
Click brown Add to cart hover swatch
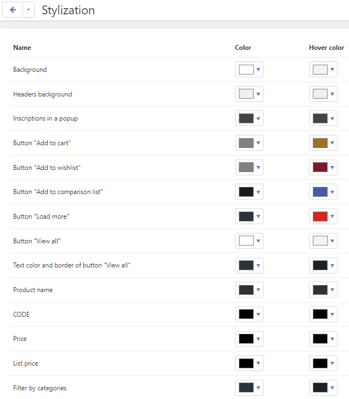coord(320,143)
